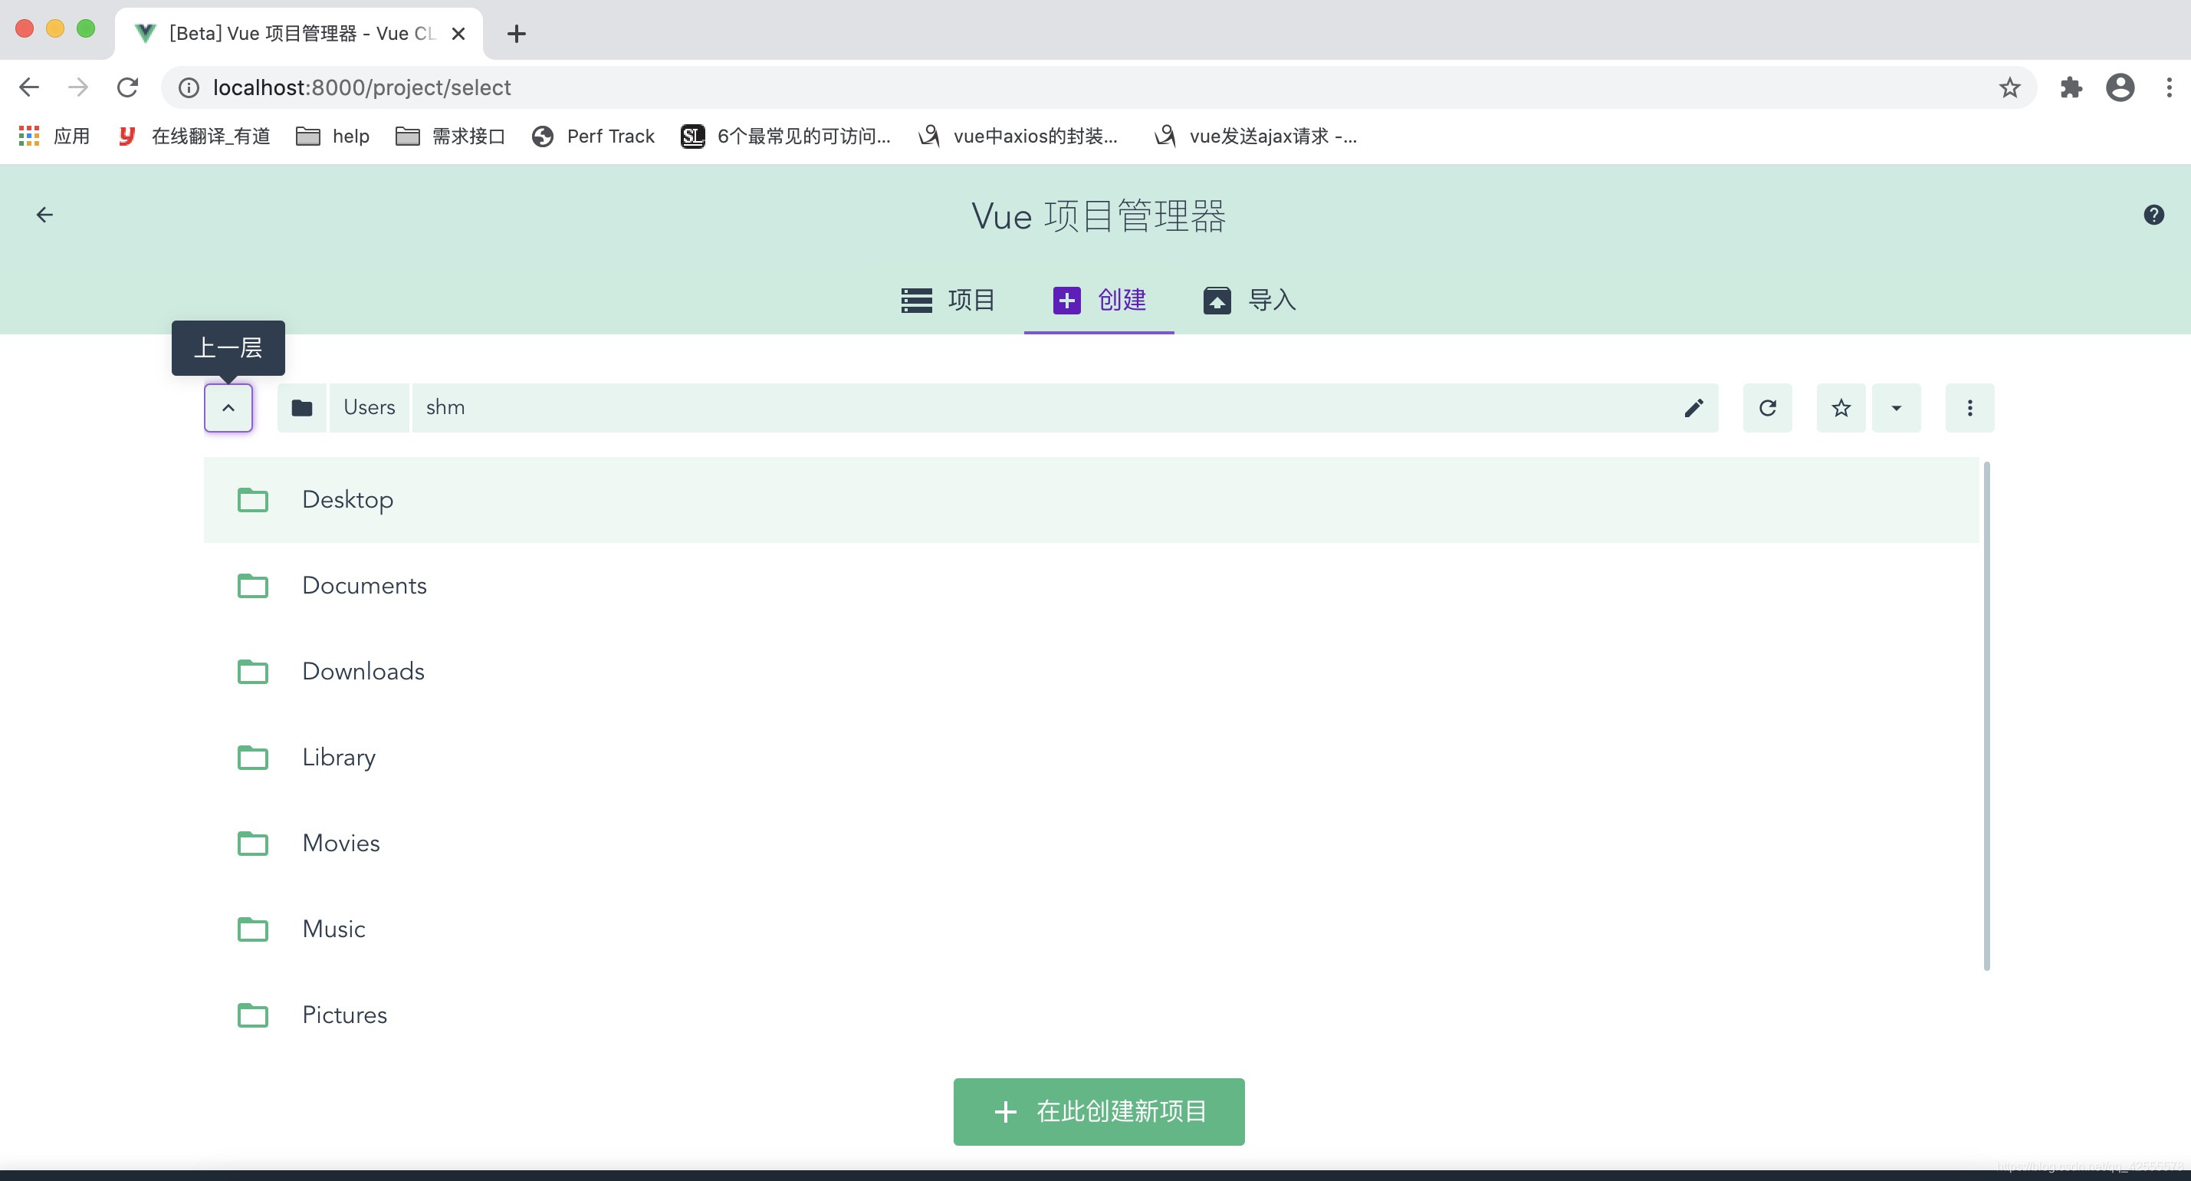Go up one level with chevron button
This screenshot has width=2191, height=1181.
(x=228, y=407)
